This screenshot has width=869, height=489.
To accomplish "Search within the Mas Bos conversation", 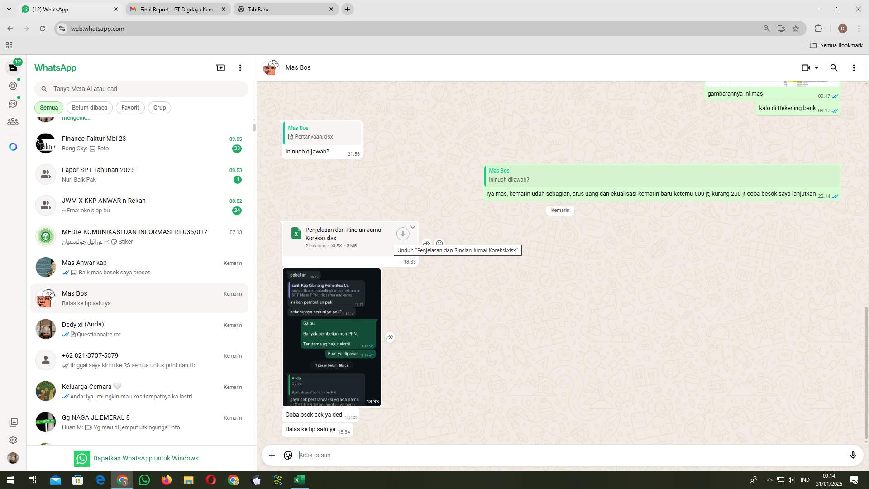I will (834, 67).
